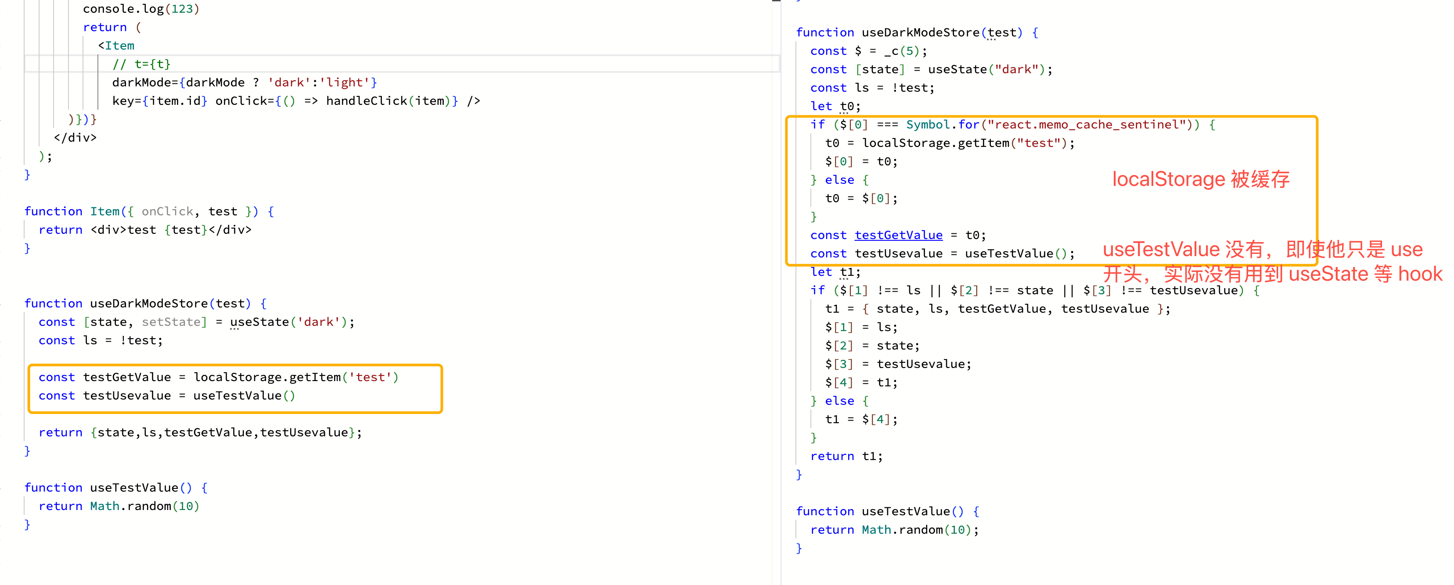The image size is (1454, 585).
Task: Click 'return Math.random(10)' in left pane
Action: [119, 506]
